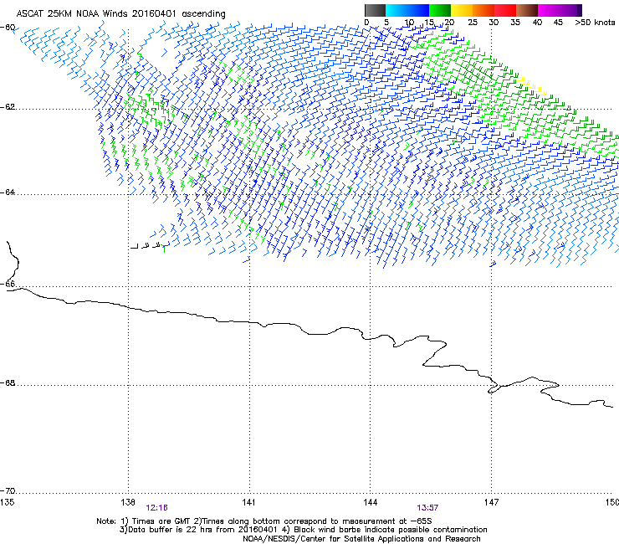Click the NOAA/NESDIS Center credit line
The width and height of the screenshot is (619, 544).
click(361, 538)
